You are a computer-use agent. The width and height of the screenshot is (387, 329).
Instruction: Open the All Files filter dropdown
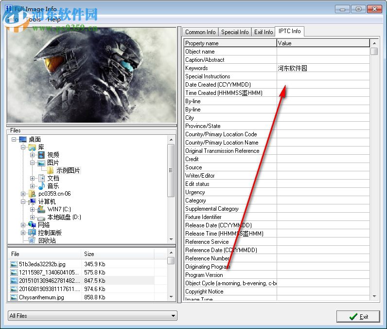173,316
